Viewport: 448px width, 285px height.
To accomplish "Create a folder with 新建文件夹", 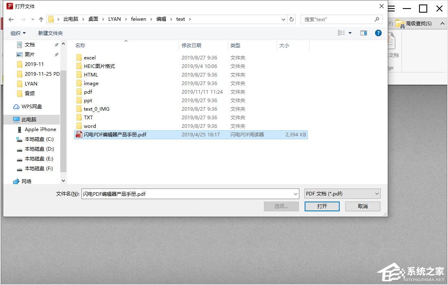I will 51,33.
